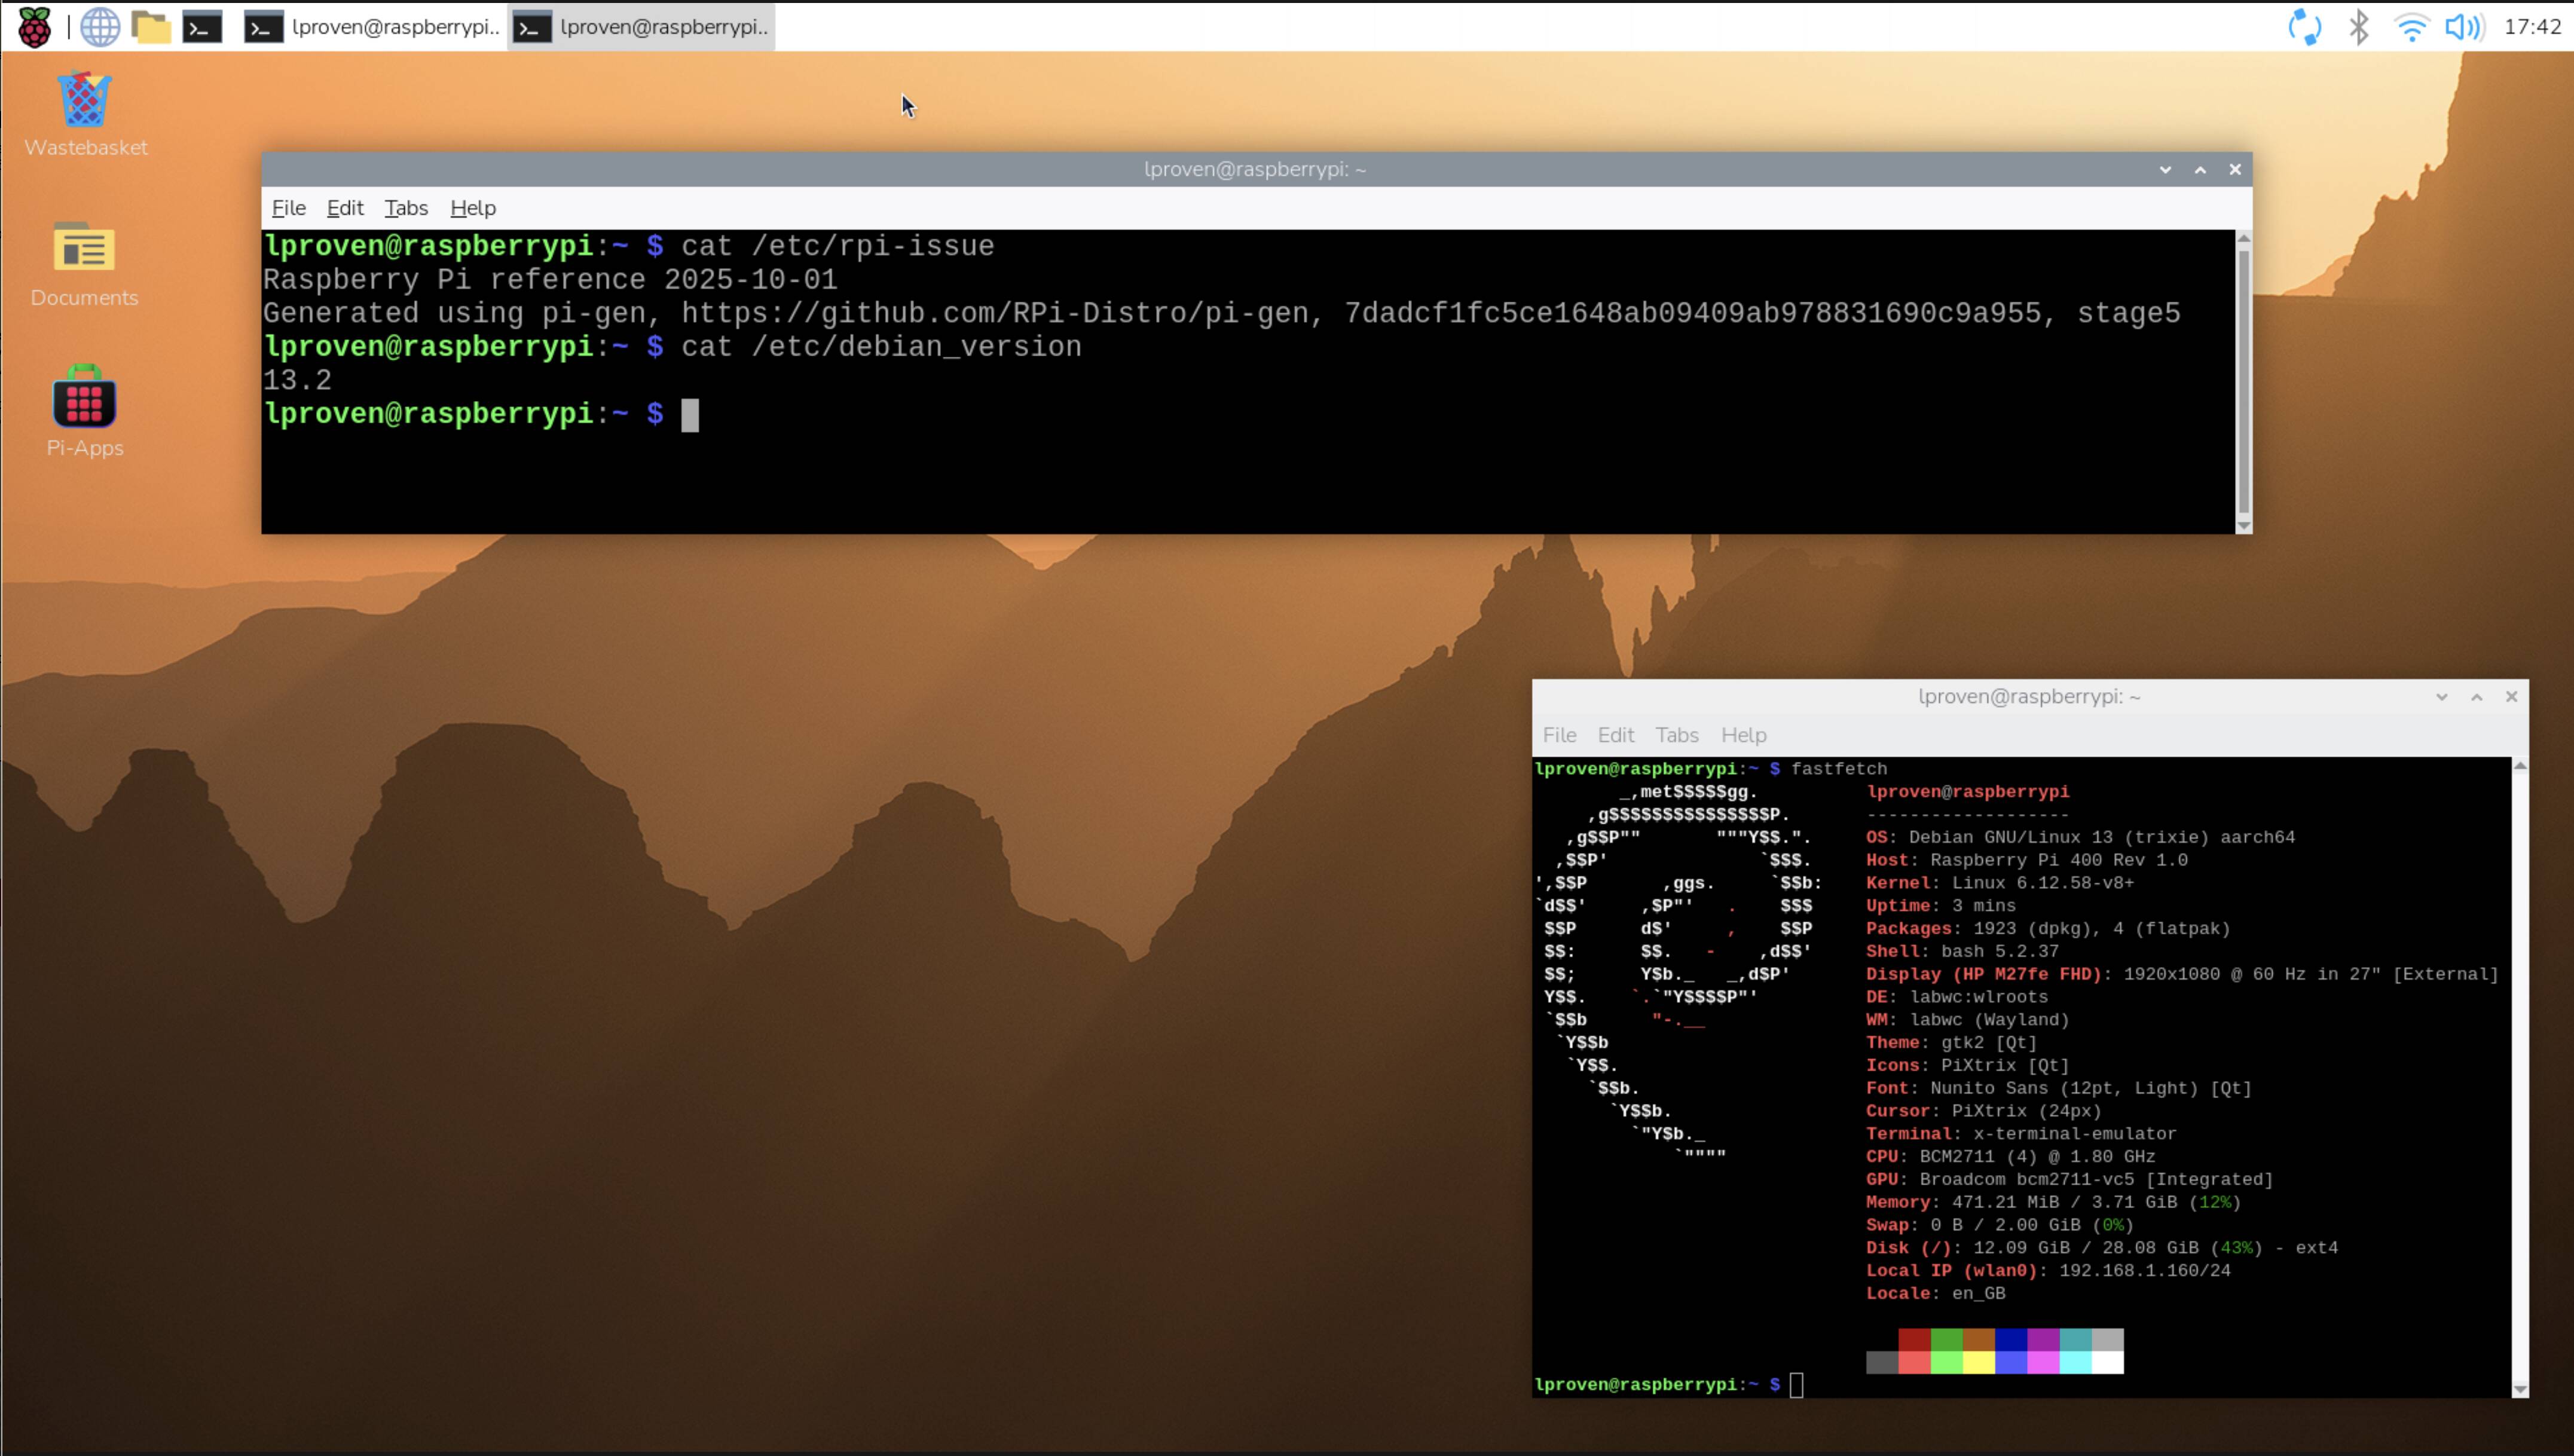The width and height of the screenshot is (2574, 1456).
Task: Shade the fastfetch terminal window with its chevron
Action: pos(2442,696)
